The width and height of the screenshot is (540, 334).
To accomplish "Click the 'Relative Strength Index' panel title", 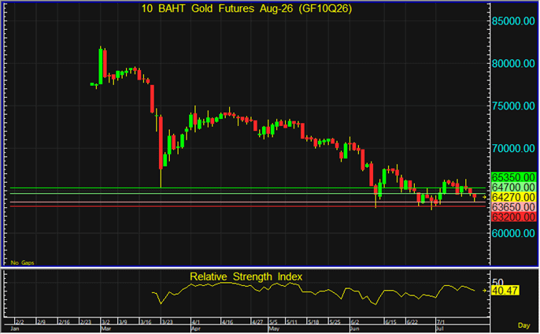I will point(246,276).
